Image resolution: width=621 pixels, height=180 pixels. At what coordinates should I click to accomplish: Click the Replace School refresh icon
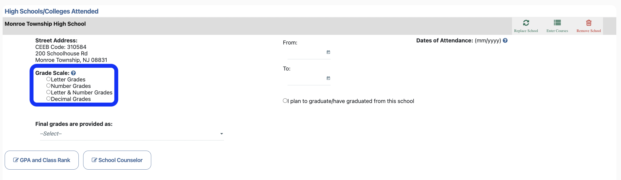pyautogui.click(x=526, y=23)
